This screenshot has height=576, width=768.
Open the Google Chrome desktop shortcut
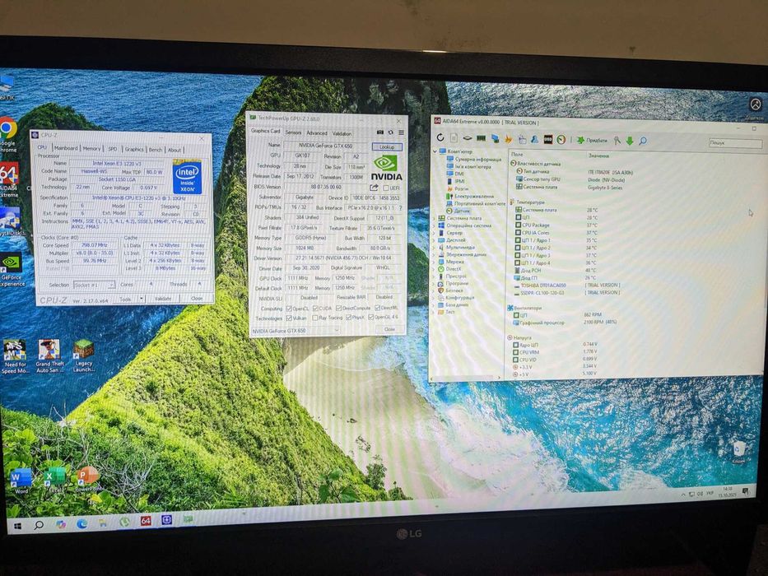tap(7, 135)
